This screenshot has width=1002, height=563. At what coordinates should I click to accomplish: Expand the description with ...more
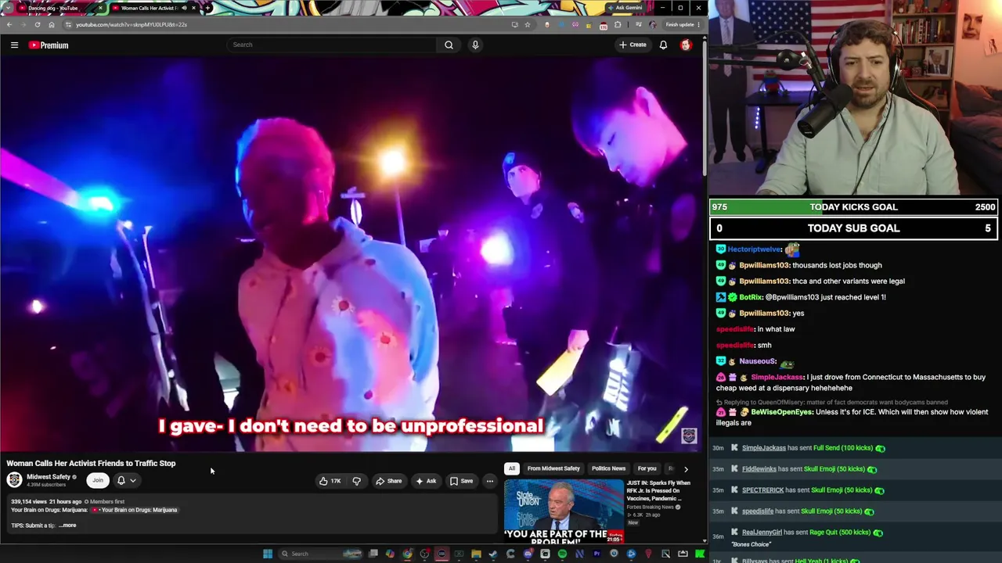68,525
